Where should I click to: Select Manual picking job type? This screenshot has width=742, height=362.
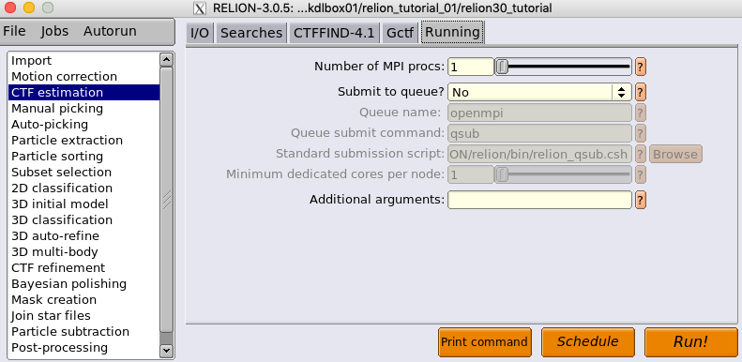83,109
